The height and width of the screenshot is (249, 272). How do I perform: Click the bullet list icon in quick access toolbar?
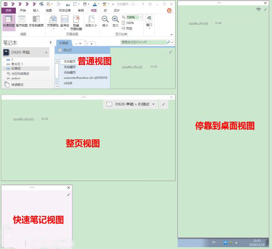tap(75, 4)
